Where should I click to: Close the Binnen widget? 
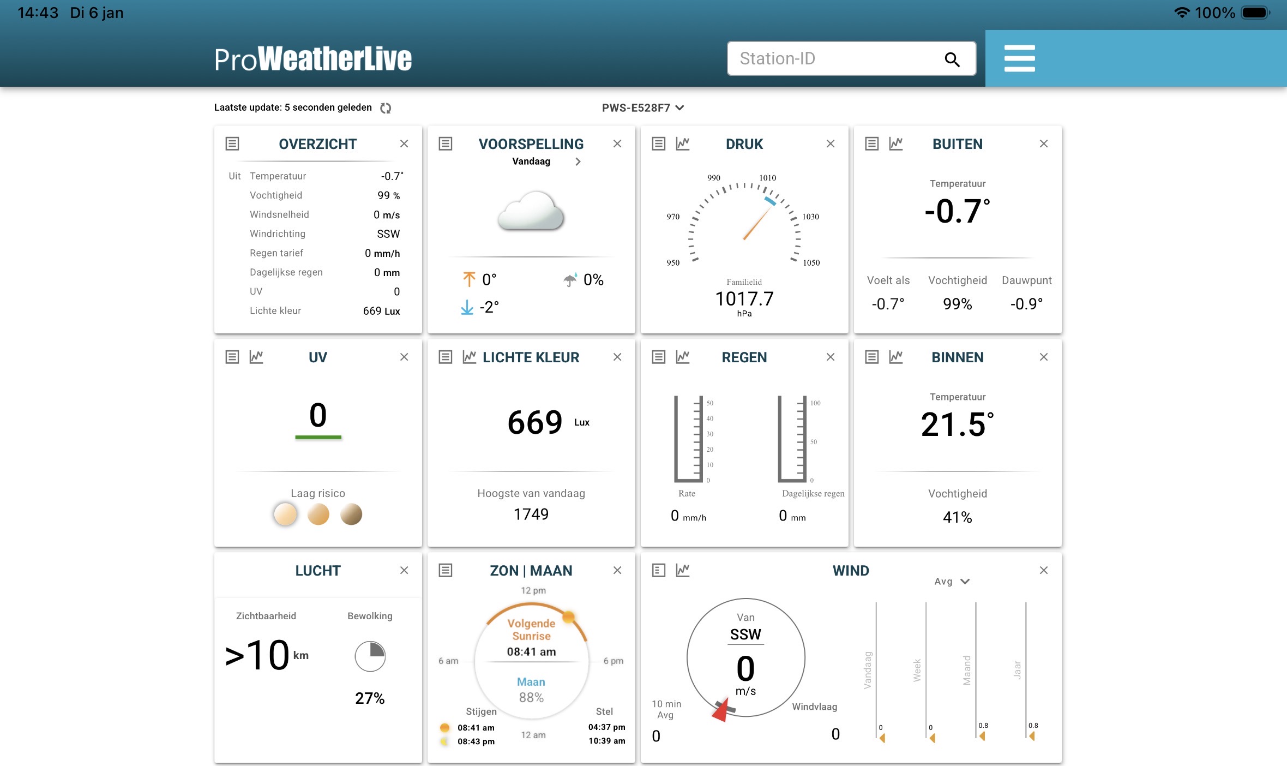point(1044,357)
